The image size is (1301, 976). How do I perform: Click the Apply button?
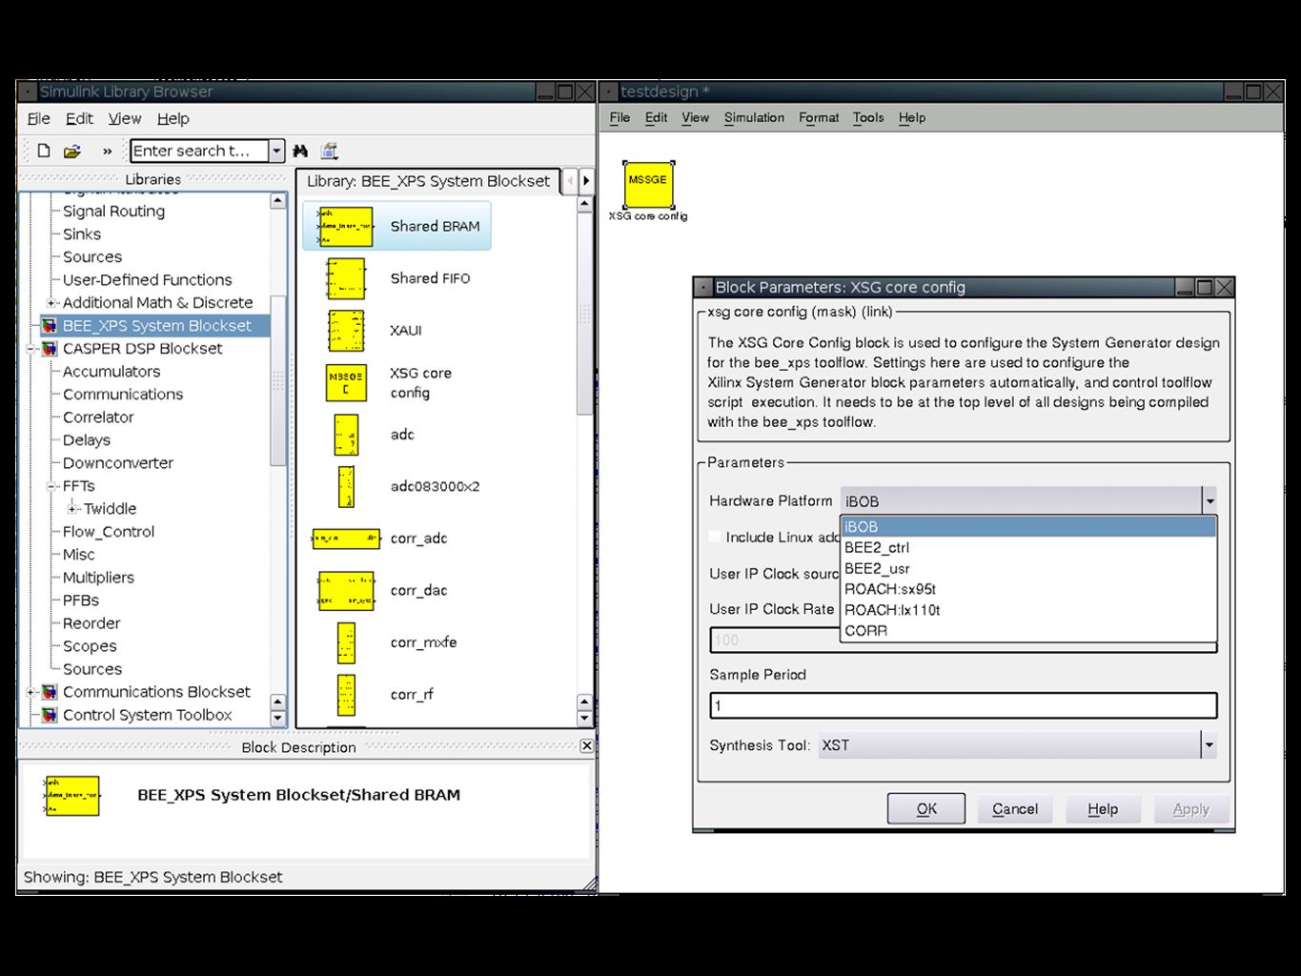click(1191, 808)
